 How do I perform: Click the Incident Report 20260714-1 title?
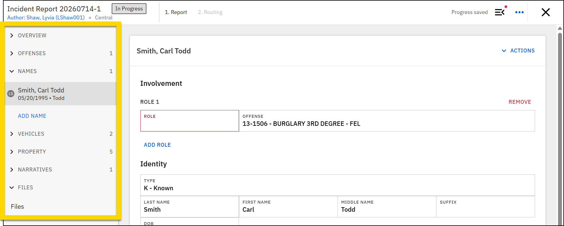click(x=54, y=9)
